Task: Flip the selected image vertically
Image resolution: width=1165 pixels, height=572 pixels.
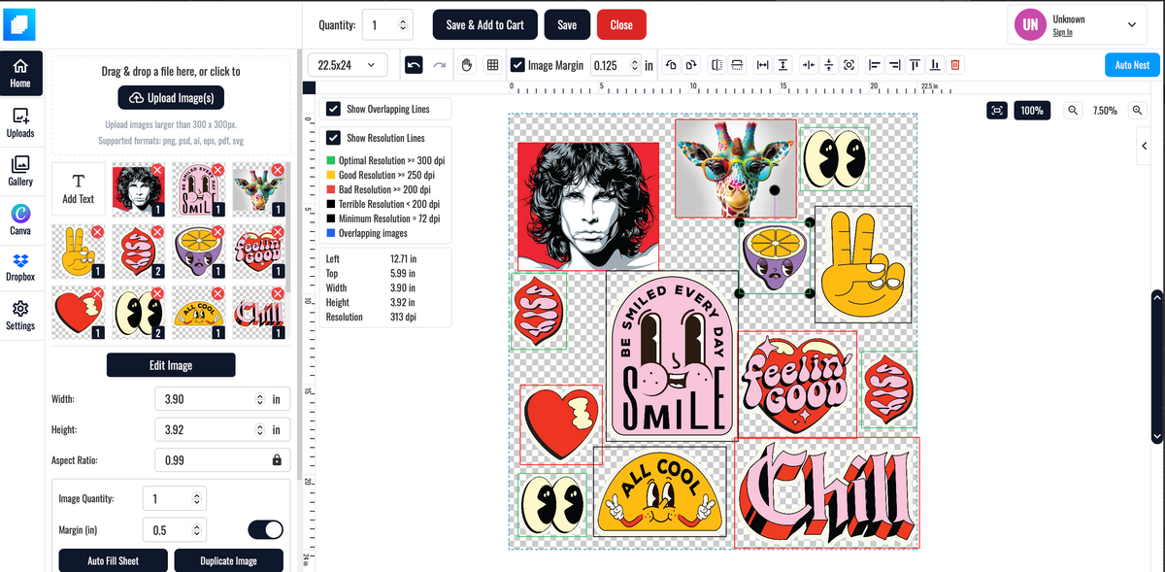Action: coord(737,65)
